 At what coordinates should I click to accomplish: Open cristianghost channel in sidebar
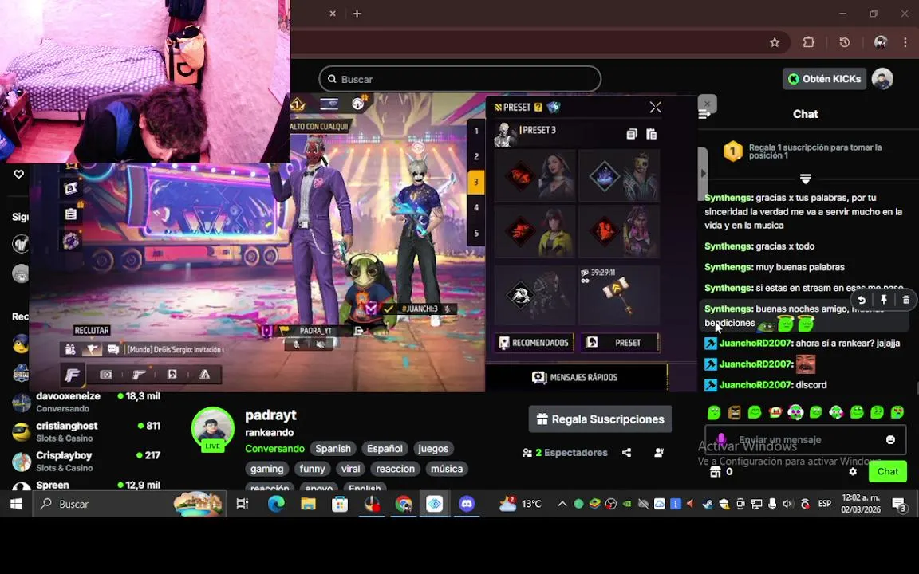tap(87, 431)
